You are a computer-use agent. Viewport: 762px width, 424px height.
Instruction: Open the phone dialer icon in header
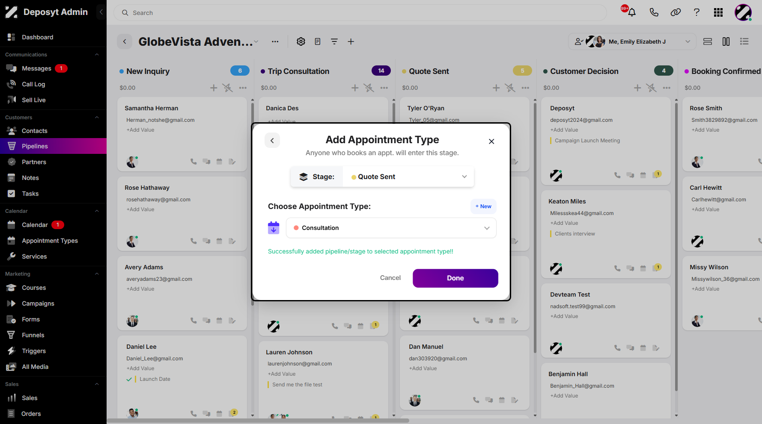pos(654,12)
